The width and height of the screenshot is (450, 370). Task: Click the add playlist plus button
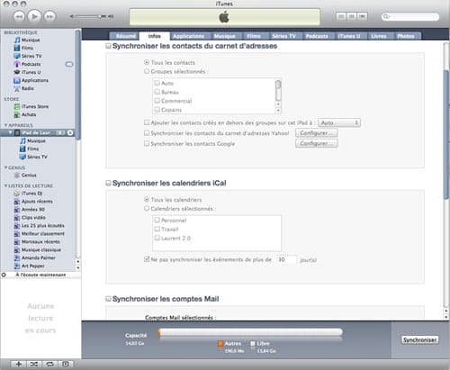pos(18,364)
